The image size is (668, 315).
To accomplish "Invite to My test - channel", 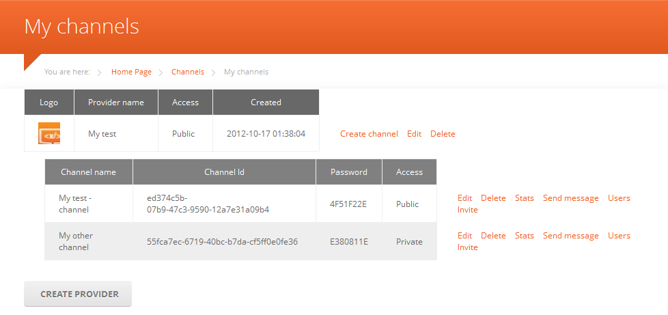I will [468, 210].
